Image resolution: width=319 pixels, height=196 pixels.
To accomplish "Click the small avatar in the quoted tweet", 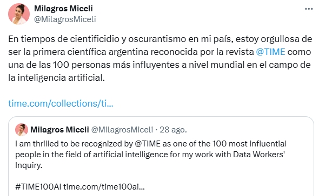I will pos(22,130).
